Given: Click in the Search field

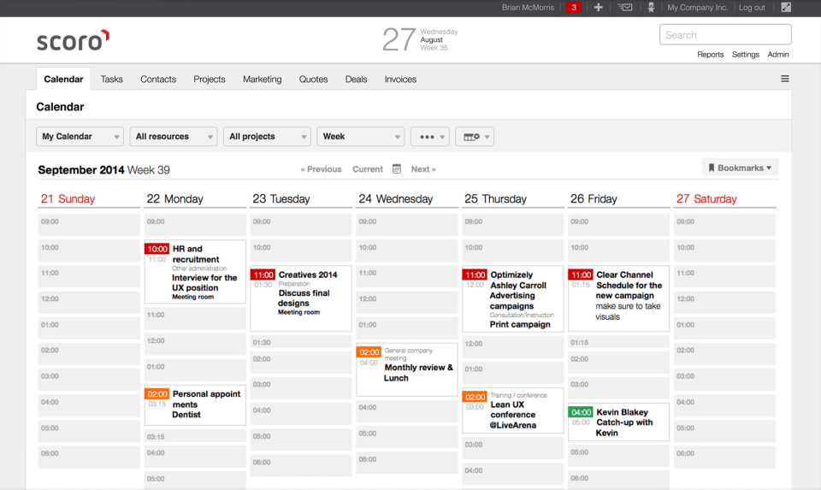Looking at the screenshot, I should [x=725, y=35].
